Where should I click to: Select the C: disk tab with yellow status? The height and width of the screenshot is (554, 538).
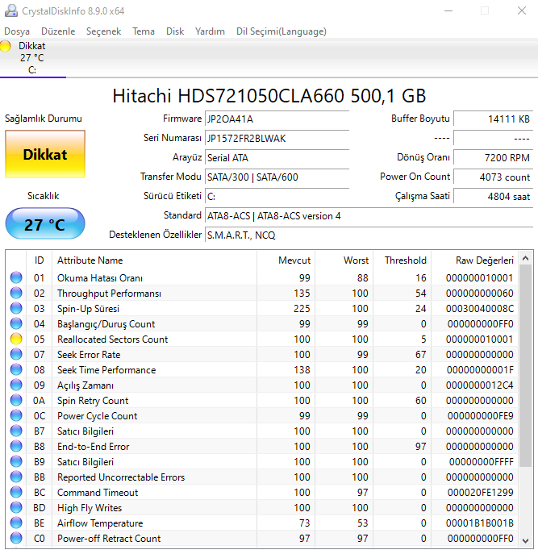32,58
